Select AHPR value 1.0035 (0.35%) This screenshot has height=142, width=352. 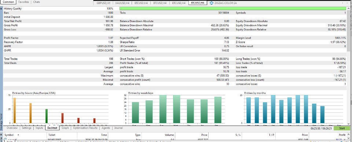pos(104,46)
